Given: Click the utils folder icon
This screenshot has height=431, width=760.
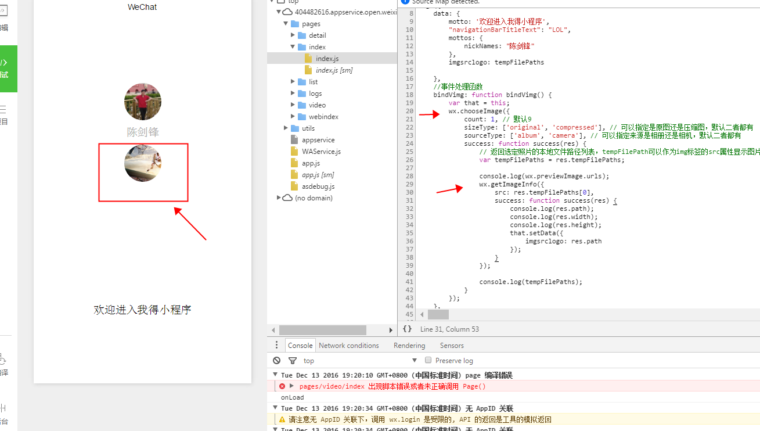Looking at the screenshot, I should [294, 128].
